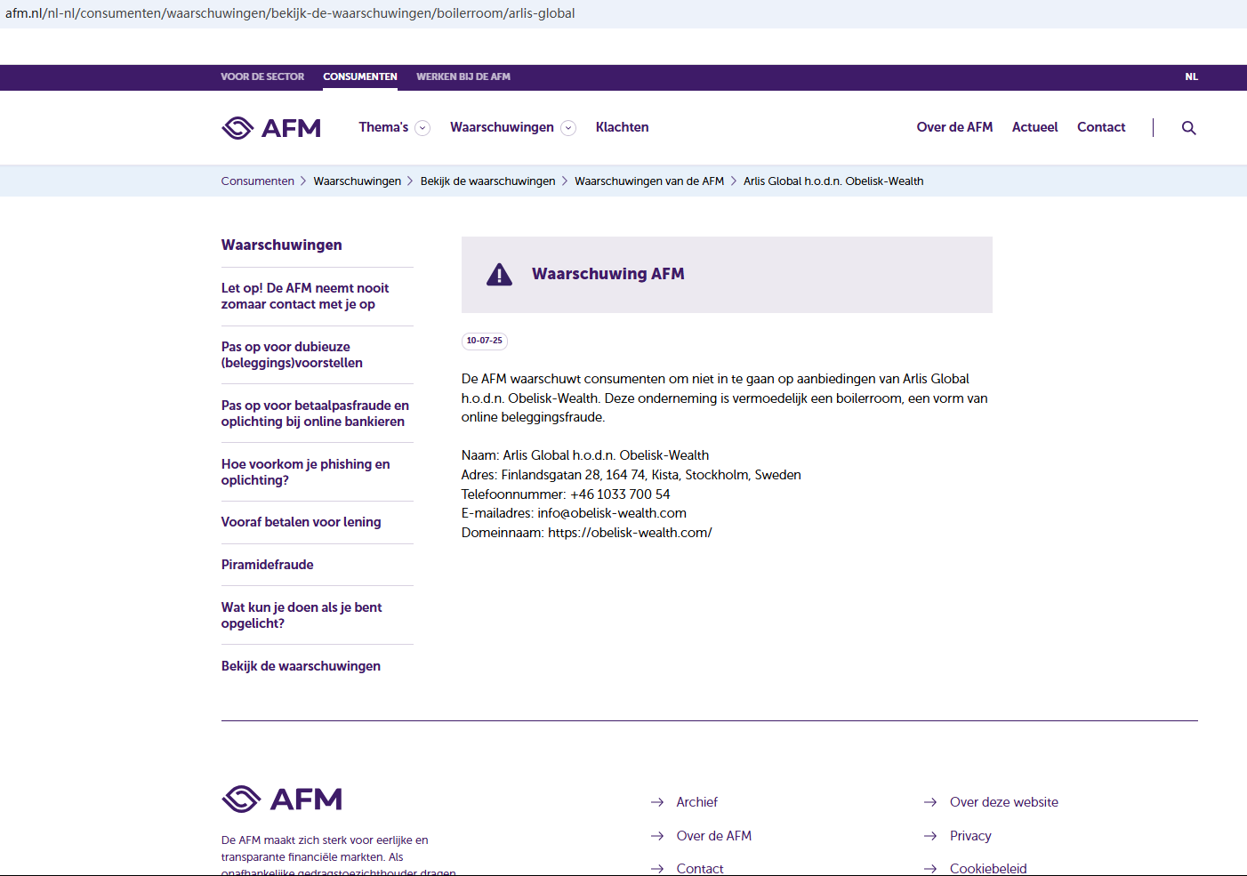
Task: Open 'Let op! De AFM neemt nooit zomaar contact' link
Action: 305,296
